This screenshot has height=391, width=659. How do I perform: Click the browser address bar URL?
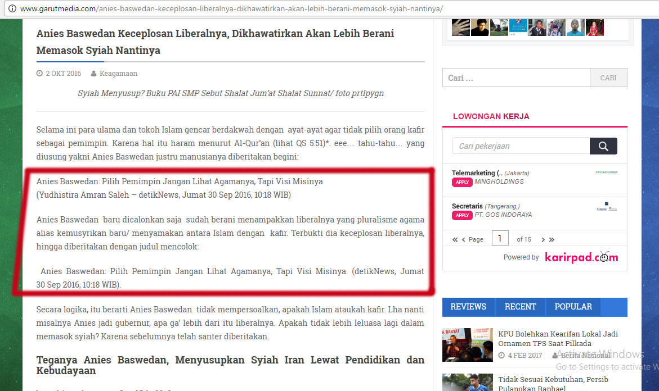coord(231,8)
